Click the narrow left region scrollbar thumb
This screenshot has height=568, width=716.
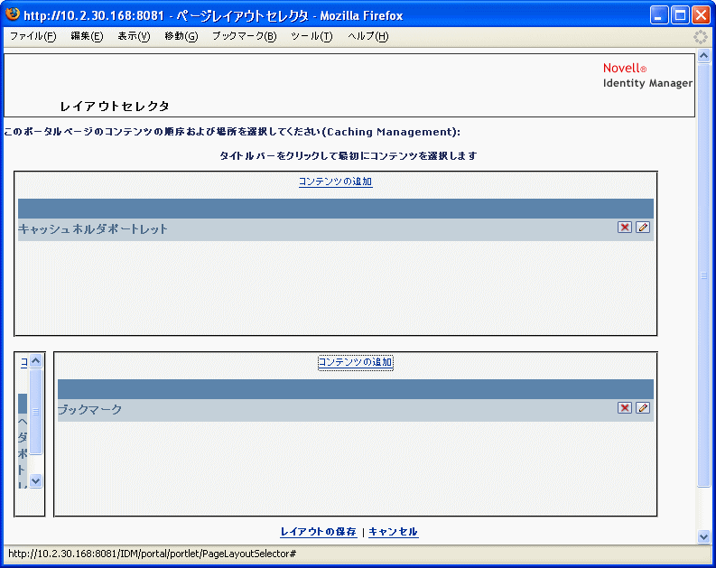pos(35,412)
